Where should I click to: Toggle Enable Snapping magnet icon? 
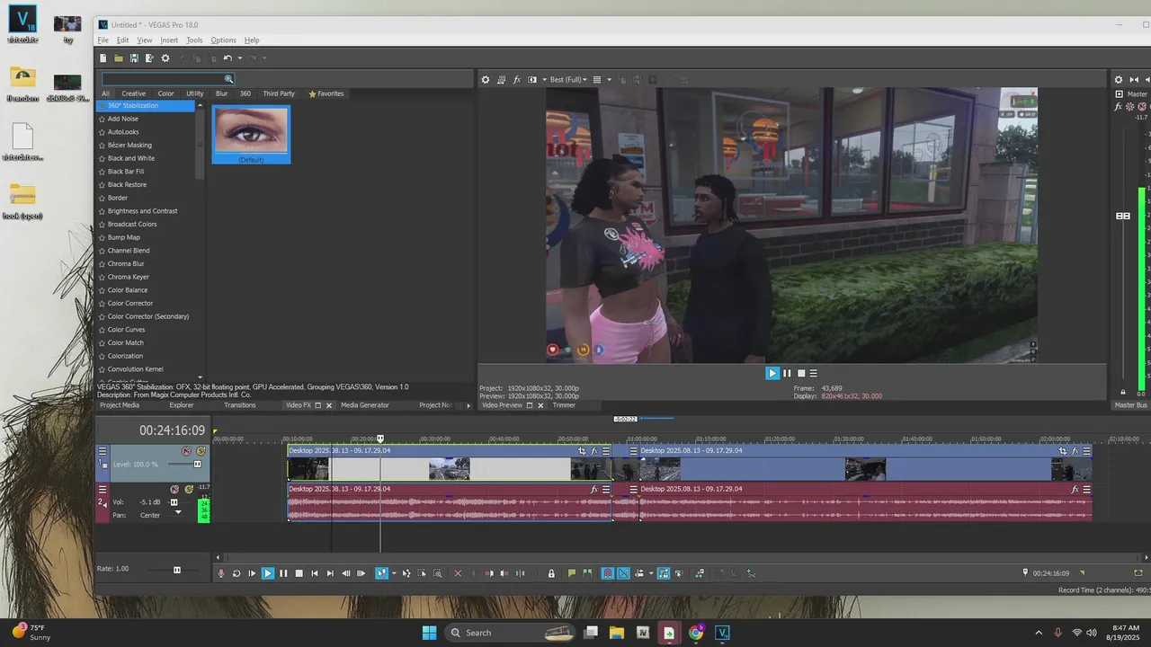click(607, 573)
